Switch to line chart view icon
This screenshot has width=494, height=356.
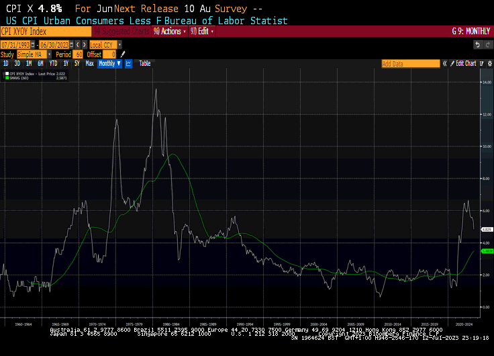pyautogui.click(x=128, y=63)
